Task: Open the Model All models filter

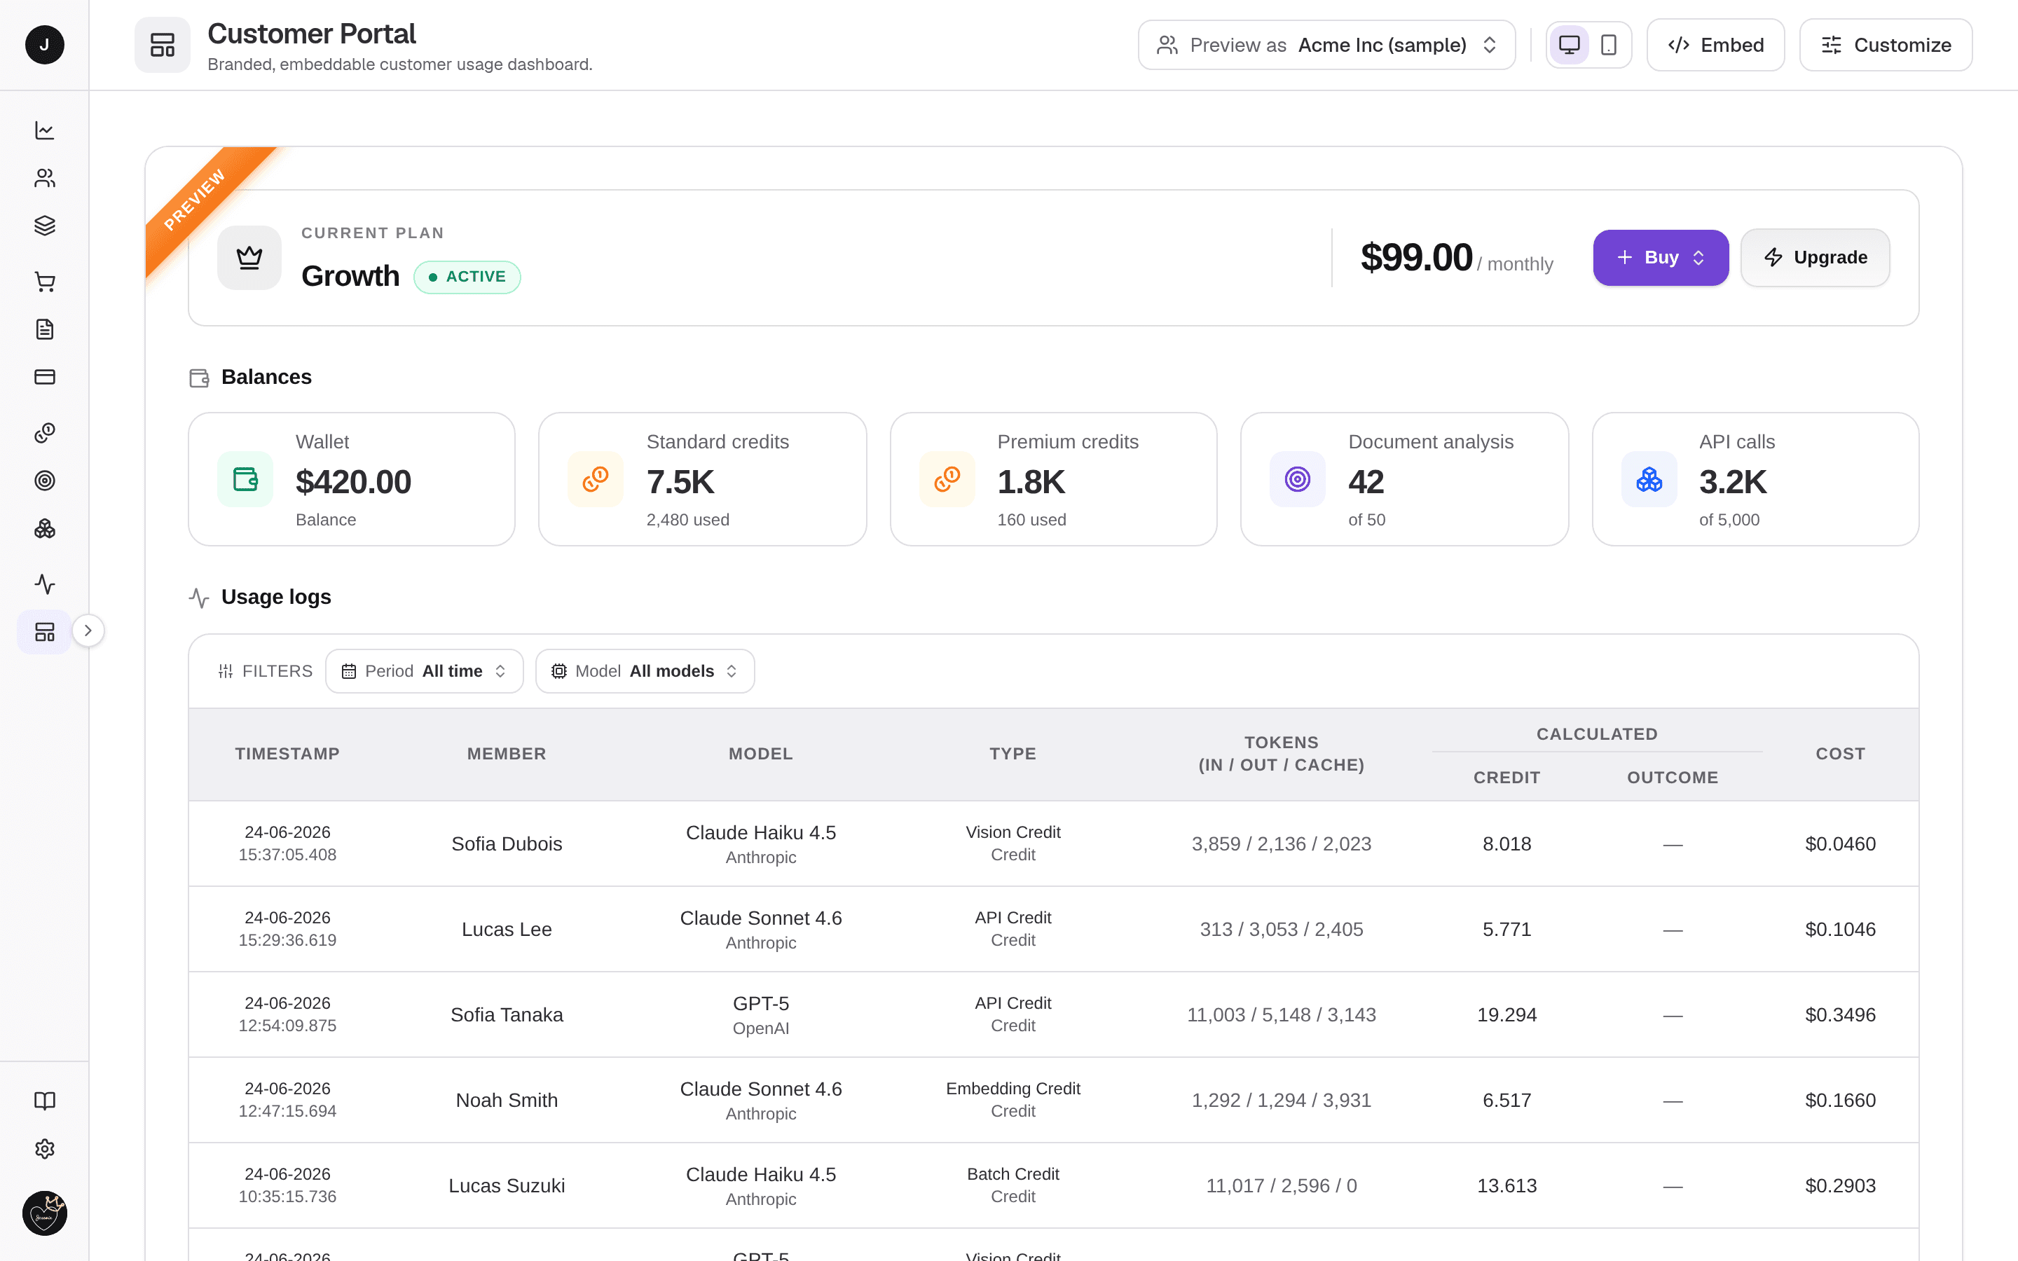Action: (x=645, y=671)
